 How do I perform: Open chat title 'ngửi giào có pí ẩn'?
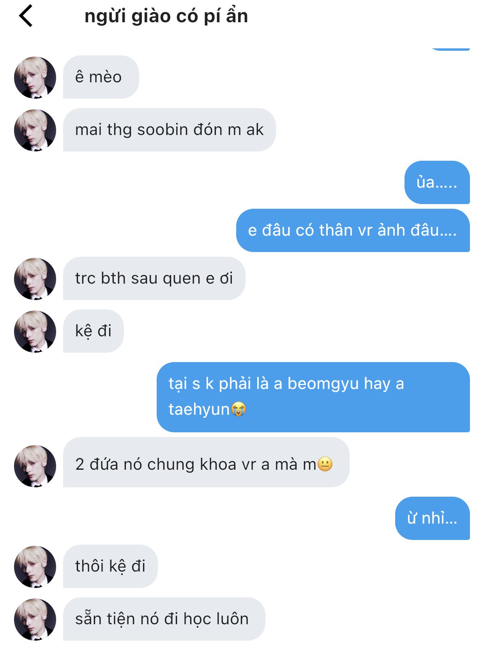[166, 16]
